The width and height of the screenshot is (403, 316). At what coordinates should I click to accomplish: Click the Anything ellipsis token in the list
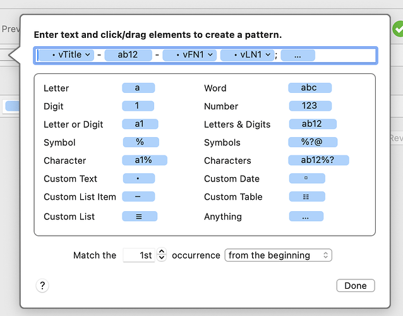(x=306, y=216)
